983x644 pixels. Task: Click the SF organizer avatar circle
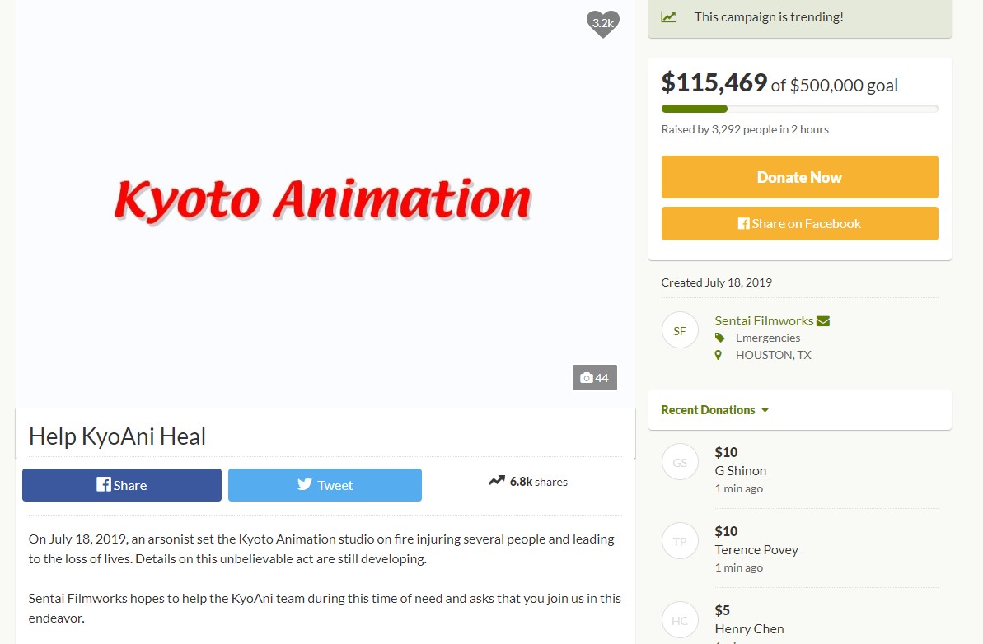680,330
